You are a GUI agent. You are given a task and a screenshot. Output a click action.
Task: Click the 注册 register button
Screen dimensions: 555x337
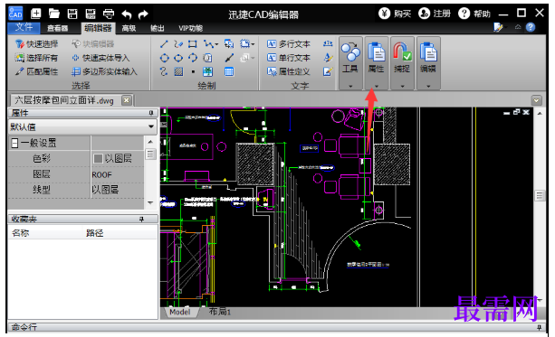click(435, 14)
